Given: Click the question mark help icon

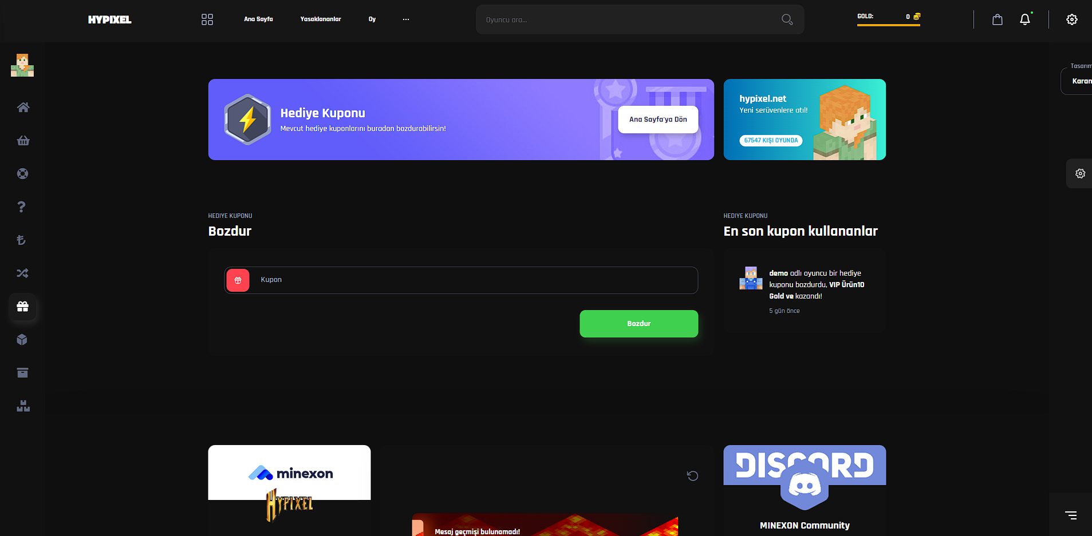Looking at the screenshot, I should click(22, 207).
